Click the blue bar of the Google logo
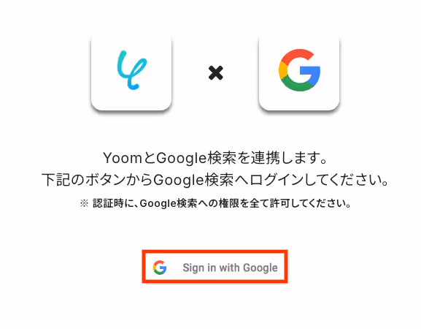 pos(310,72)
